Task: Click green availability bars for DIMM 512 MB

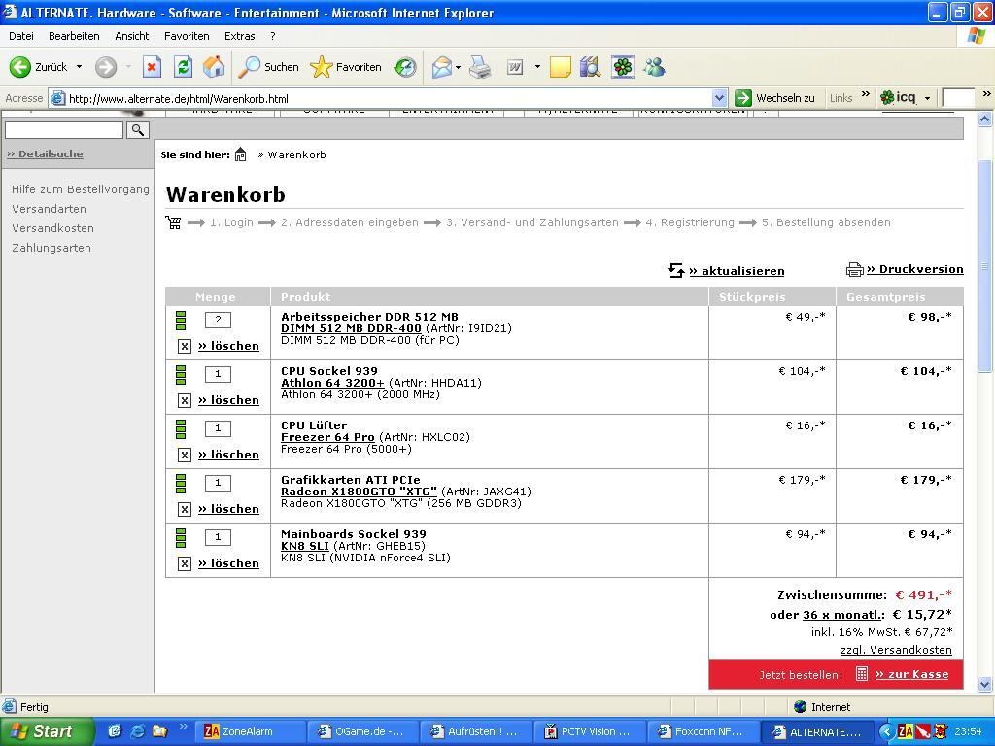Action: click(181, 321)
